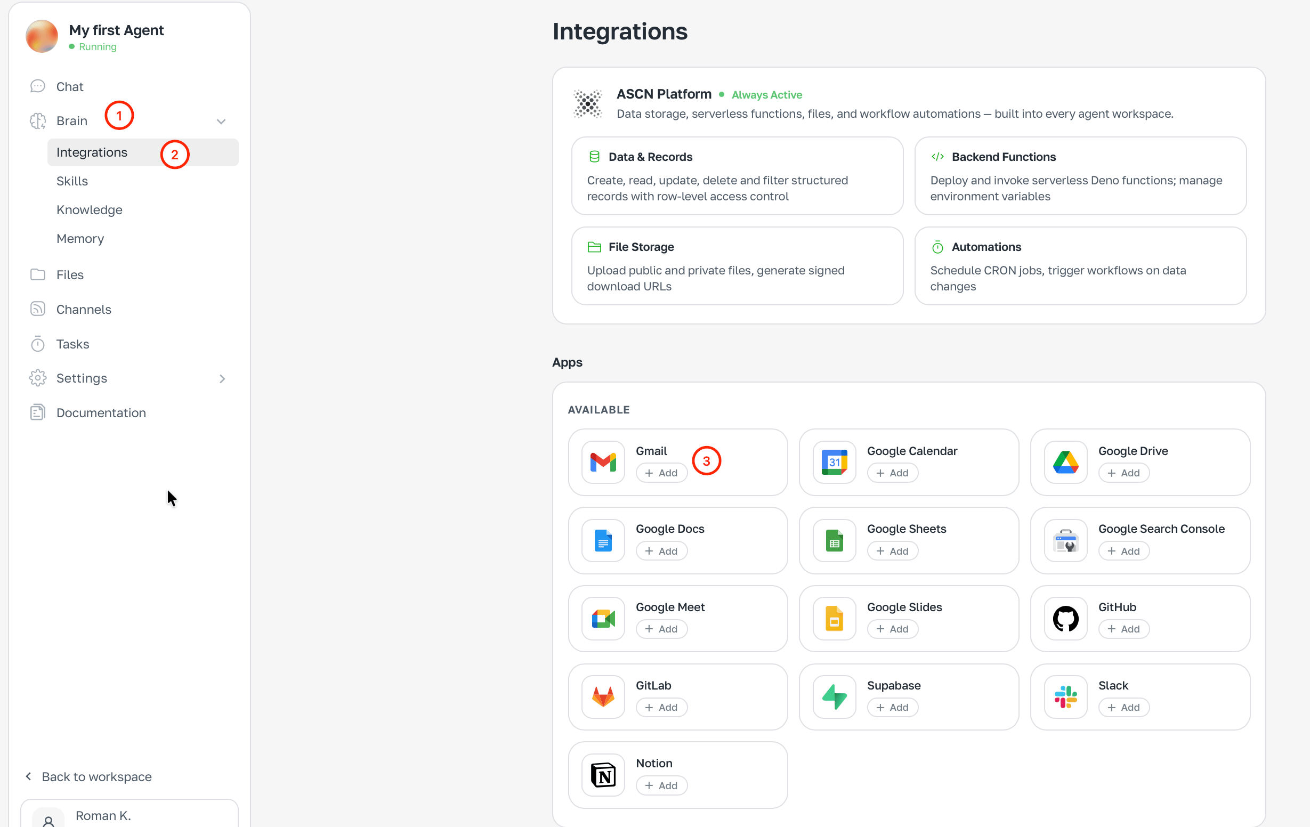This screenshot has height=827, width=1310.
Task: Click the File Storage folder icon
Action: pos(594,247)
